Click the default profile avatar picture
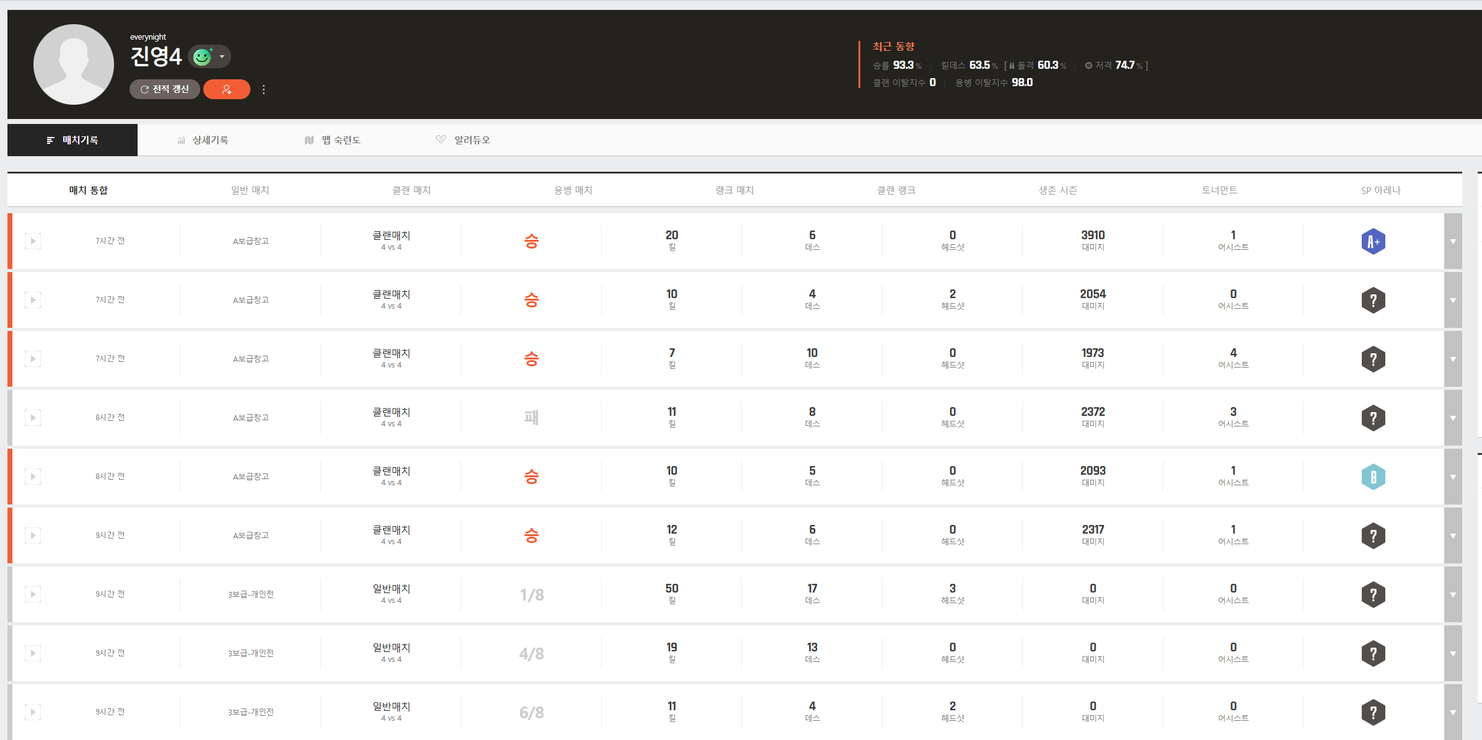This screenshot has width=1482, height=740. pyautogui.click(x=74, y=64)
